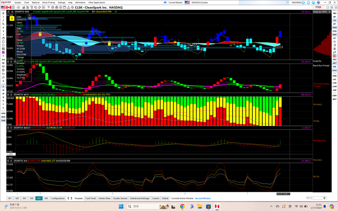This screenshot has width=338, height=211.
Task: Click the NASDAQ Quotes link
Action: (200, 3)
